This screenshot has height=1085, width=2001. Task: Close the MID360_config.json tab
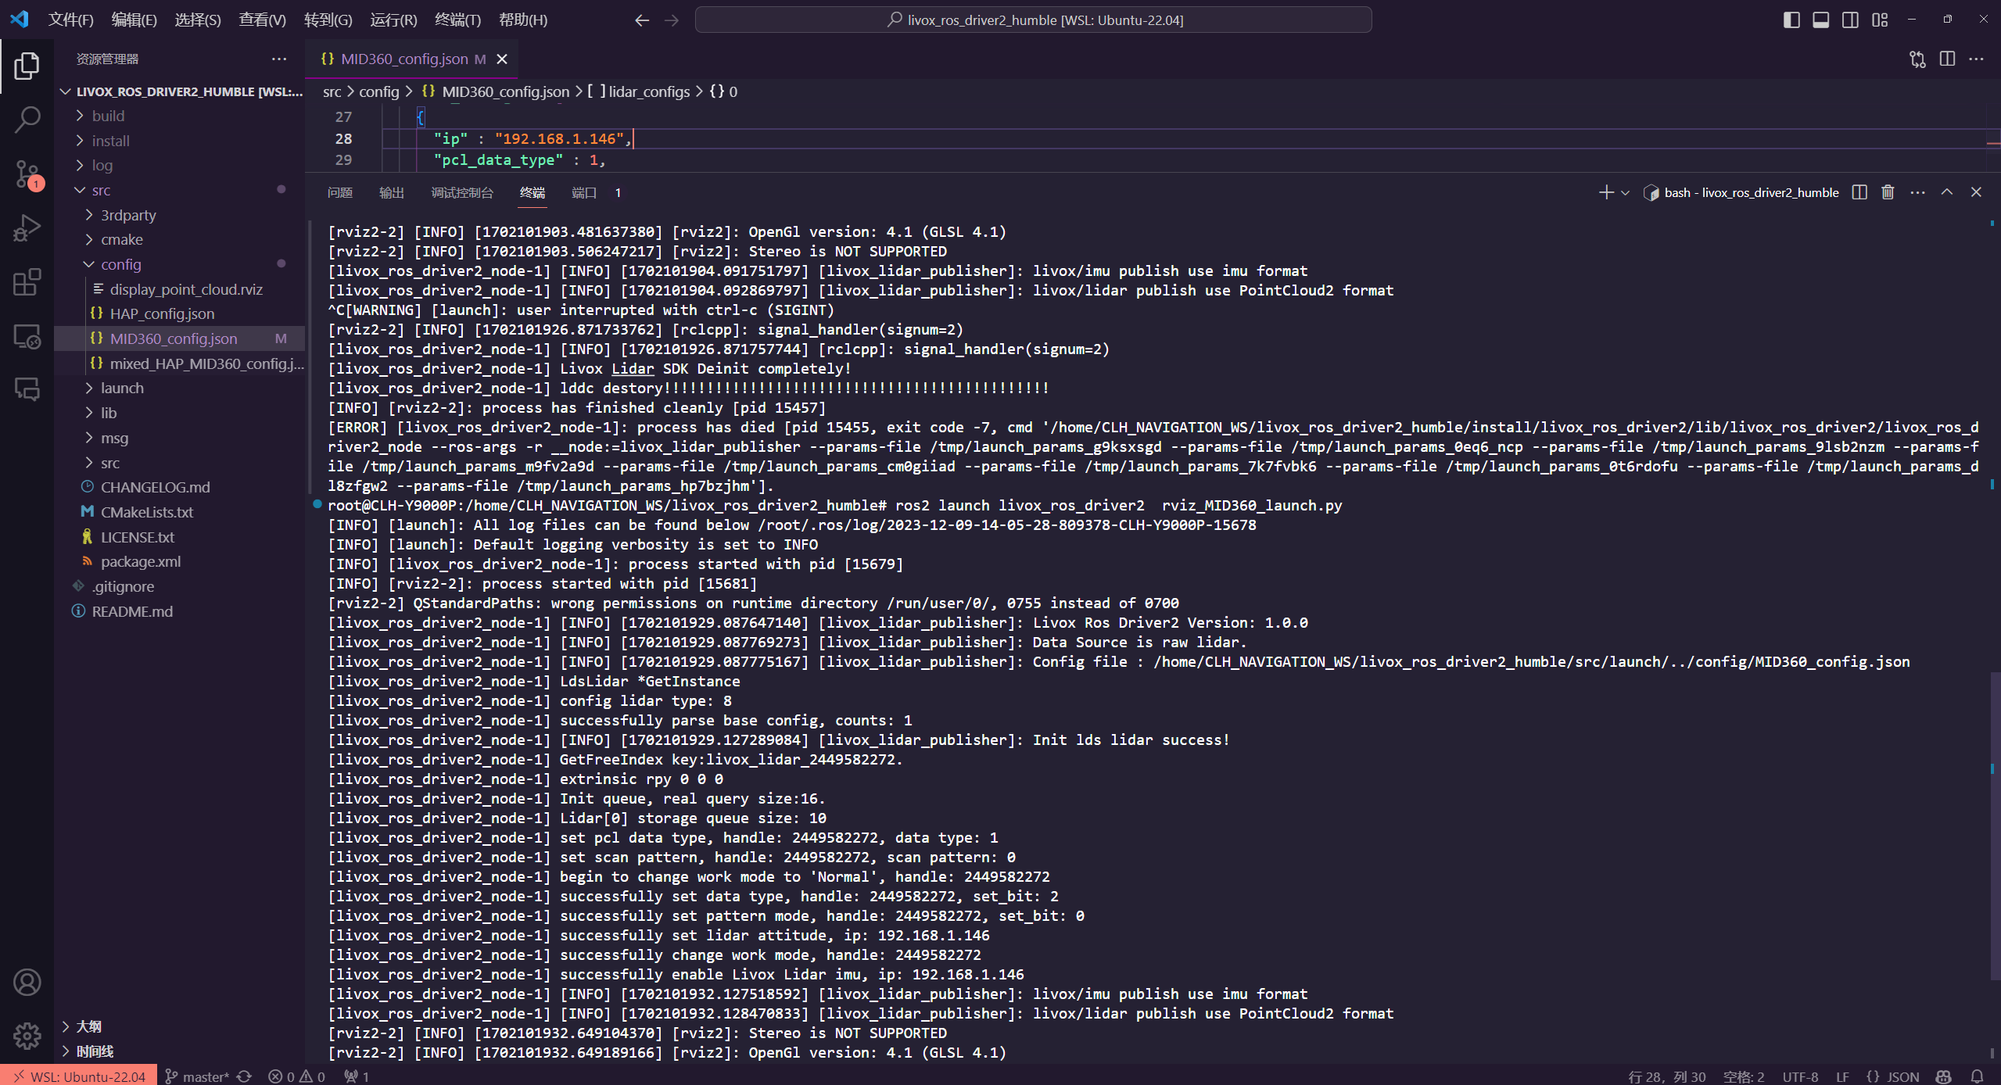click(503, 59)
